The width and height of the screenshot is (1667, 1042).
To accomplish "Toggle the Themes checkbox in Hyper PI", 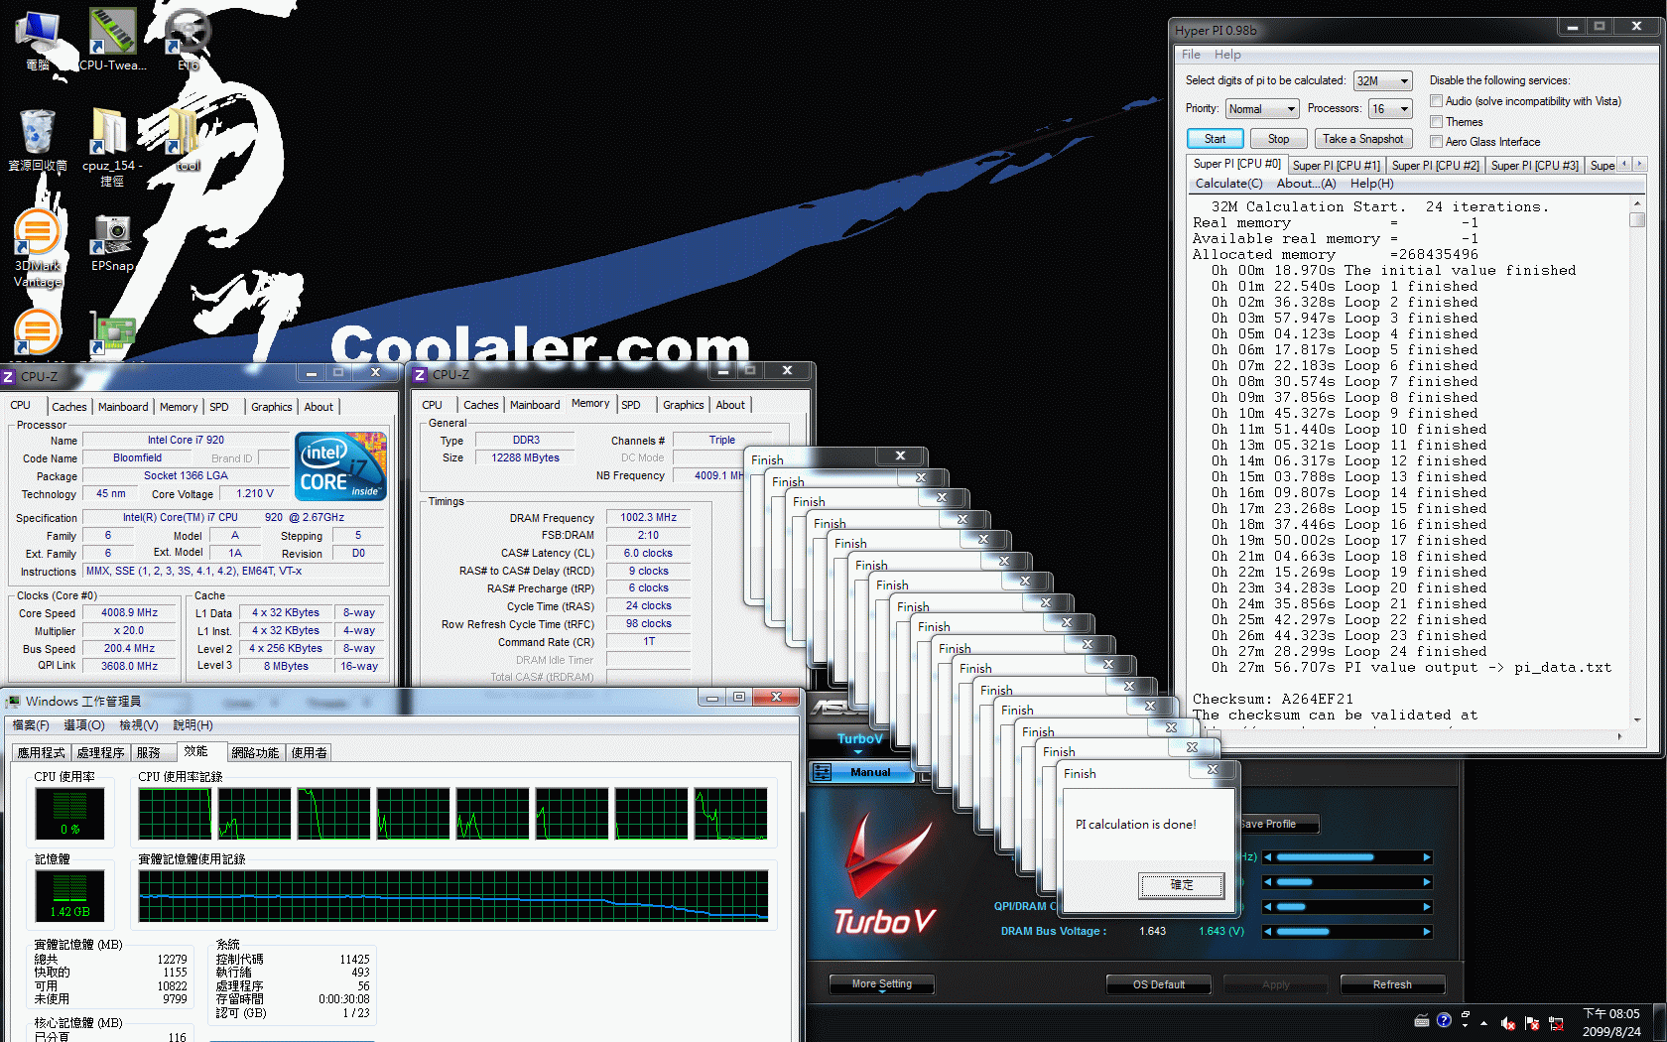I will [x=1436, y=122].
